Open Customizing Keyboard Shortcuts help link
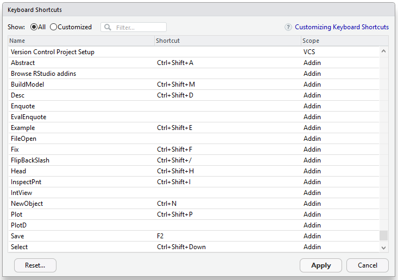 point(342,27)
